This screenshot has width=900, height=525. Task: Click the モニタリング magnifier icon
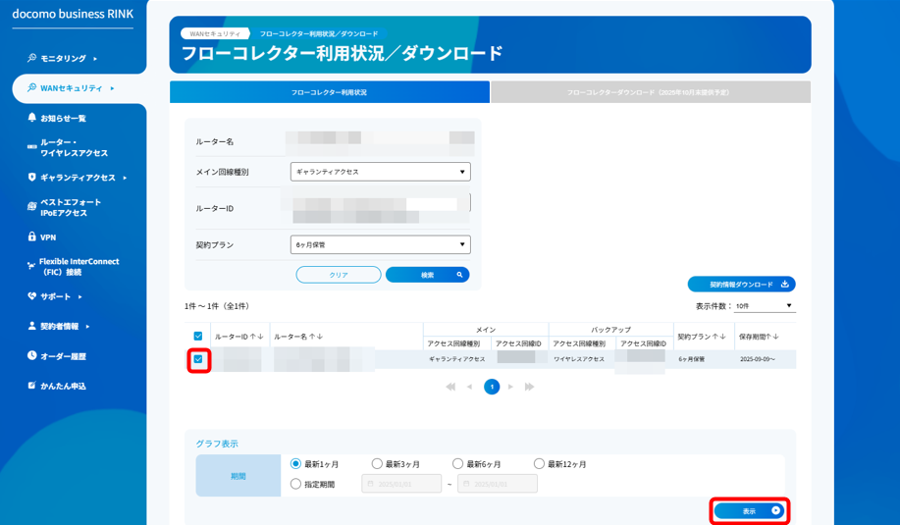(31, 58)
